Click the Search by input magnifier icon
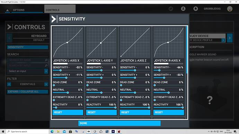Viewport: 239px width, 134px height. click(46, 65)
